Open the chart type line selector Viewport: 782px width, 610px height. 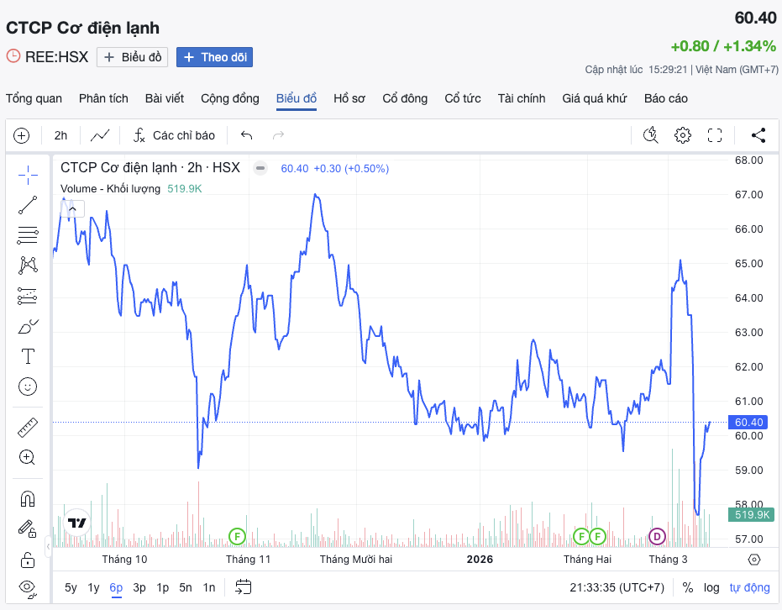[x=100, y=135]
